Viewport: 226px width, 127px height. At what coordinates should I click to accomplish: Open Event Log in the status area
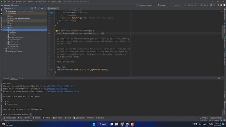(203, 118)
